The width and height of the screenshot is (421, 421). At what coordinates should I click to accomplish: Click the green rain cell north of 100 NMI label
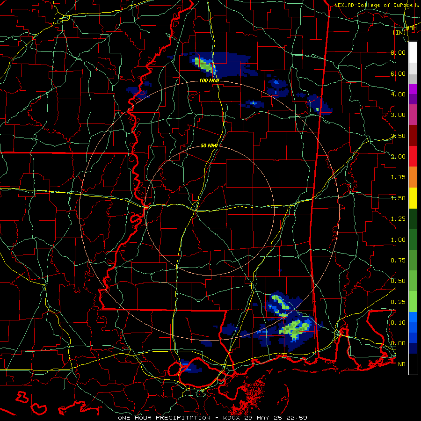tap(205, 65)
